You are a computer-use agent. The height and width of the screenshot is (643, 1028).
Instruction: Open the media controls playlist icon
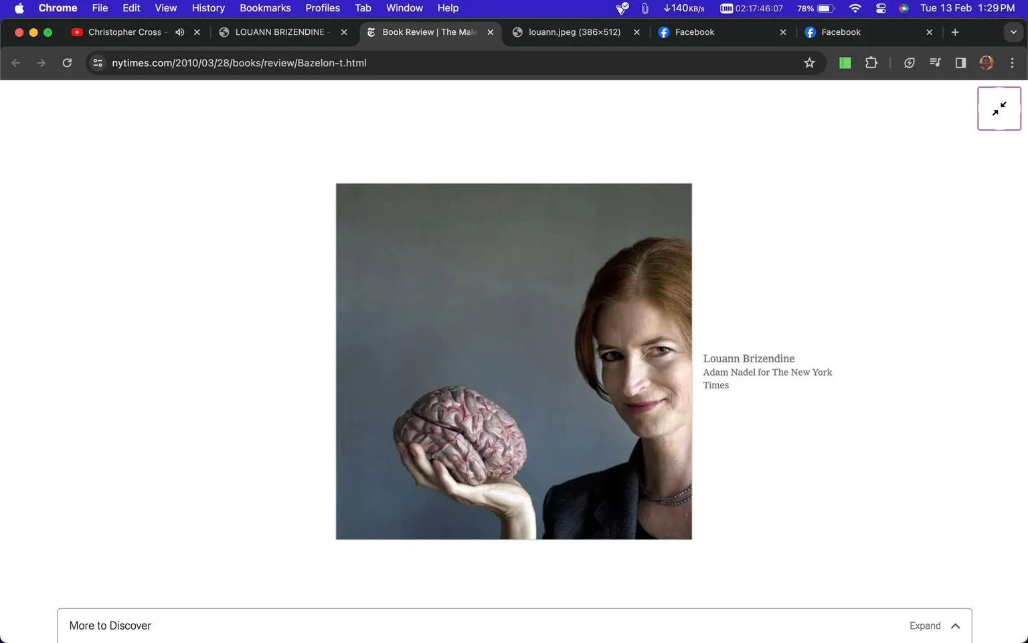pos(935,63)
